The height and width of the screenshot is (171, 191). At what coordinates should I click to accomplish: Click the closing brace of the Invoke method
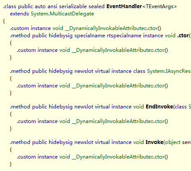pos(11,164)
